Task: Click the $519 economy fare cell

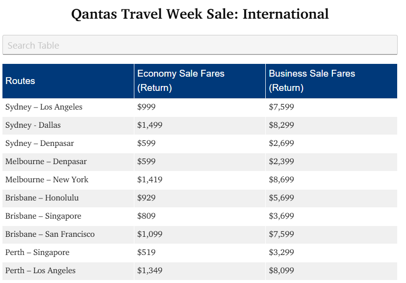Action: [x=147, y=253]
